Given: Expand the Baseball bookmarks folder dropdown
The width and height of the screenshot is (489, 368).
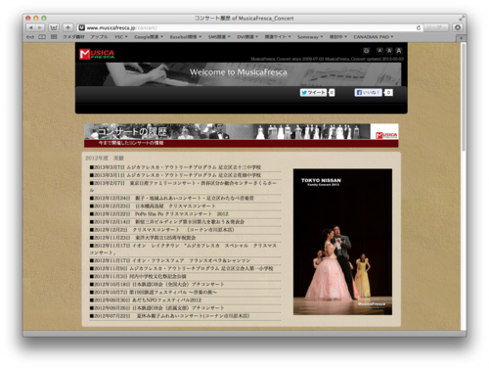Looking at the screenshot, I should click(x=186, y=37).
